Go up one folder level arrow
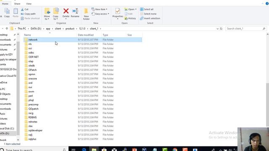The image size is (269, 151). [7, 29]
